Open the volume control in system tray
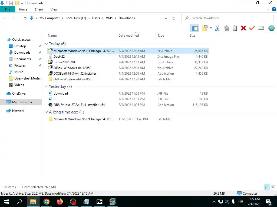Viewport: 277px width, 207px height. pyautogui.click(x=227, y=202)
